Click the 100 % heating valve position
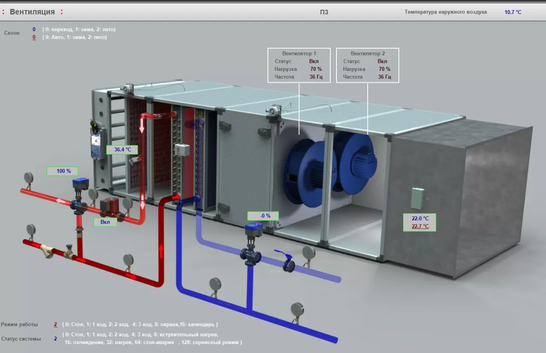 pos(64,171)
